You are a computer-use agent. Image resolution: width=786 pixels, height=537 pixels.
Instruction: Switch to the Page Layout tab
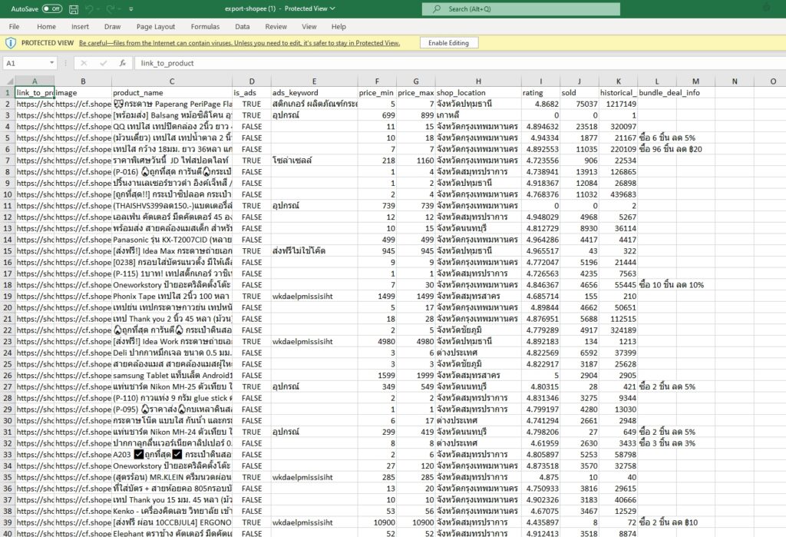156,26
